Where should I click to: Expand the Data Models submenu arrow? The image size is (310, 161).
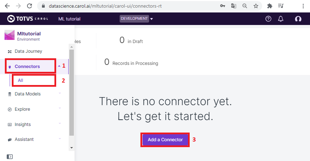(60, 93)
